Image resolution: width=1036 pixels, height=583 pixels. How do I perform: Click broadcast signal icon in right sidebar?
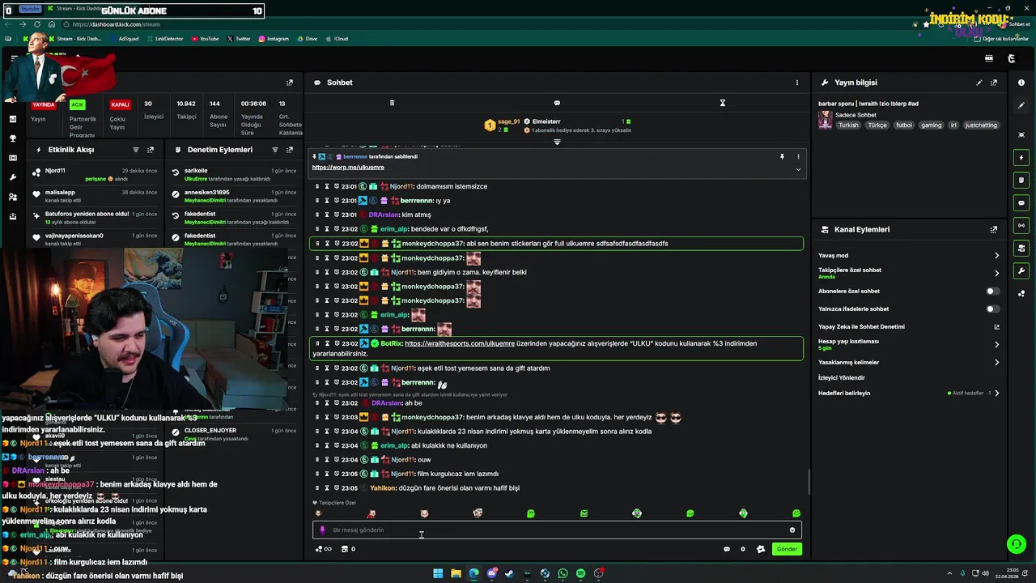coord(1021,225)
